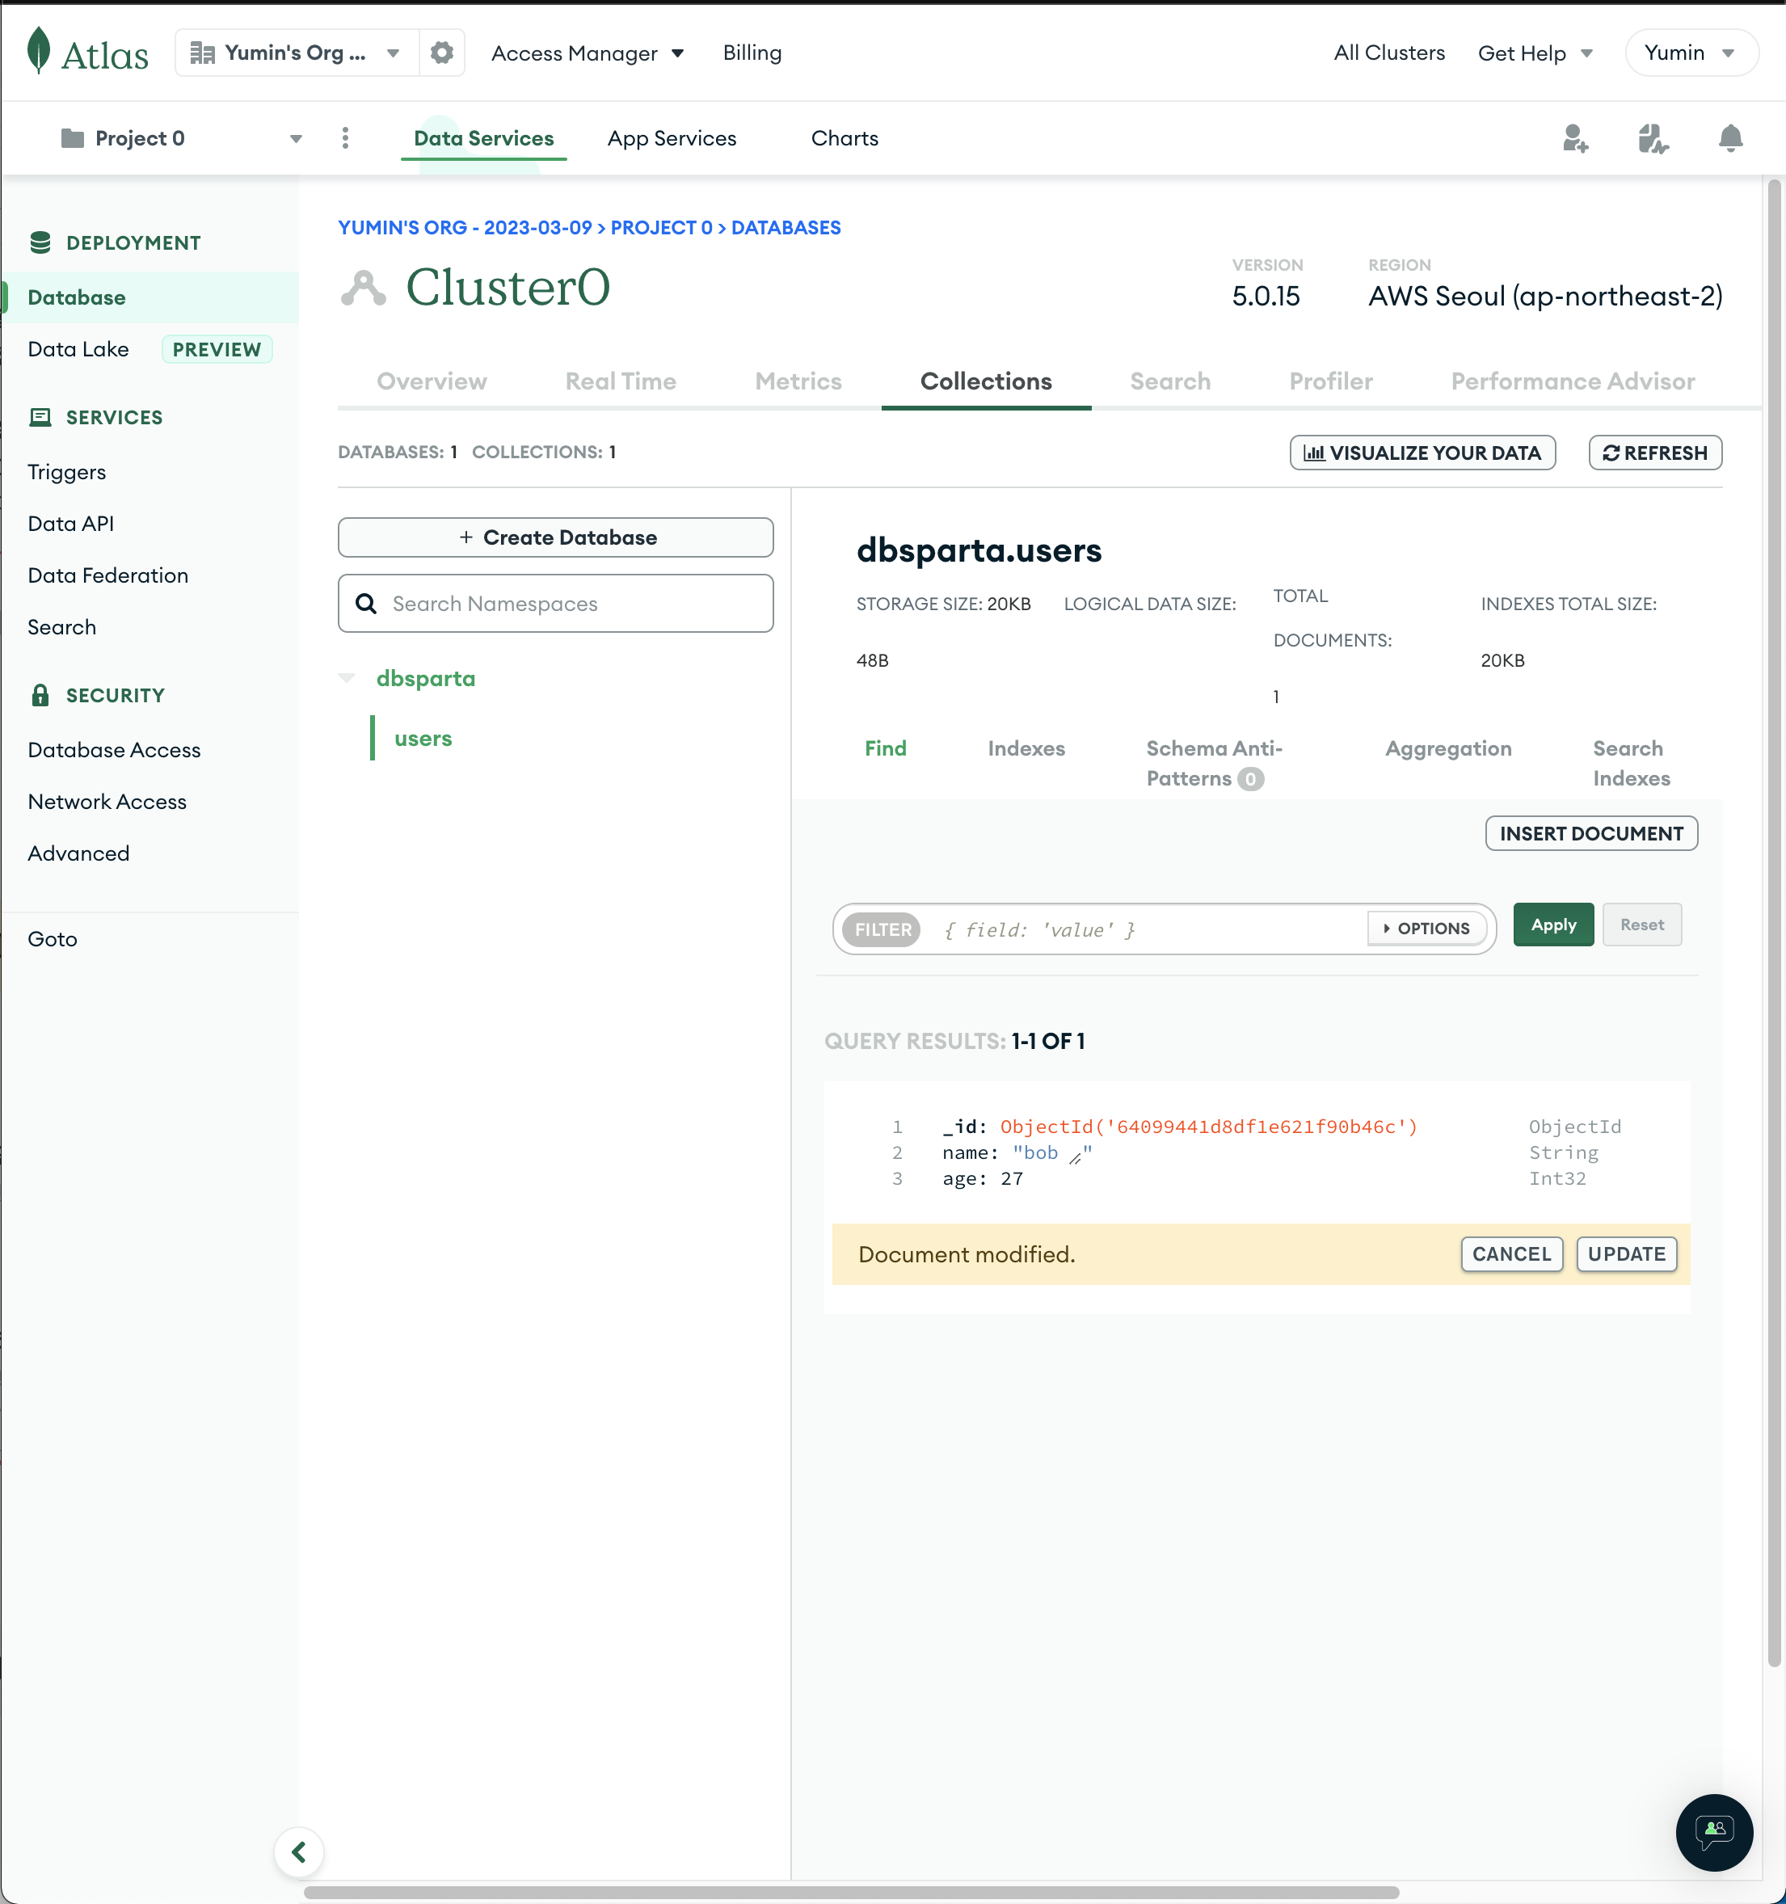
Task: Click VISUALIZE YOUR DATA button
Action: point(1423,453)
